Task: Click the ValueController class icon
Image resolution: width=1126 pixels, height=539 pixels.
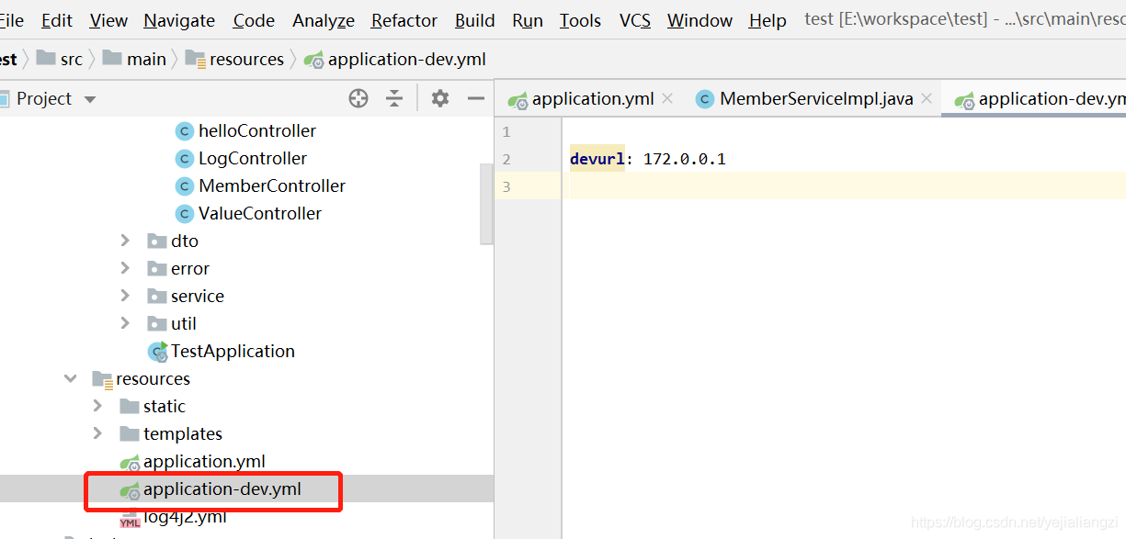Action: [x=184, y=214]
